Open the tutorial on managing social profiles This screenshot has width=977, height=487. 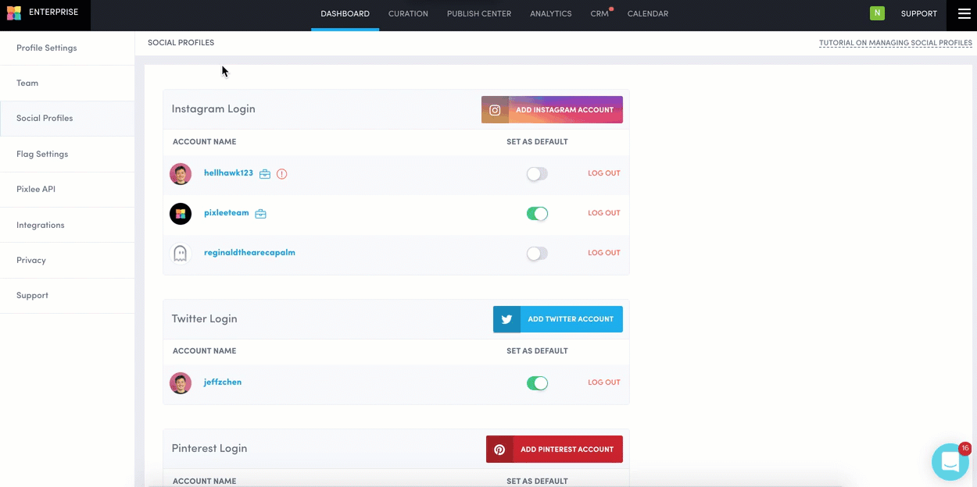(x=895, y=43)
